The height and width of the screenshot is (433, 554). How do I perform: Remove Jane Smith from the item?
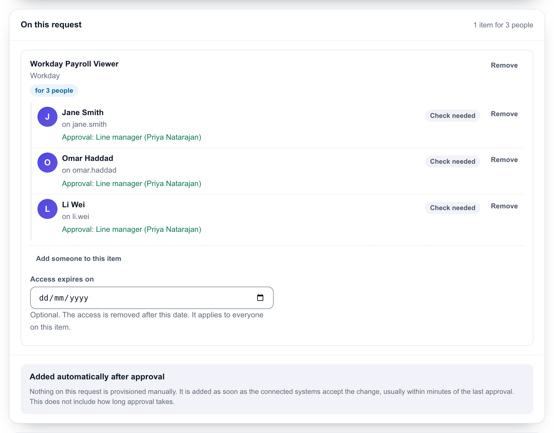coord(504,114)
